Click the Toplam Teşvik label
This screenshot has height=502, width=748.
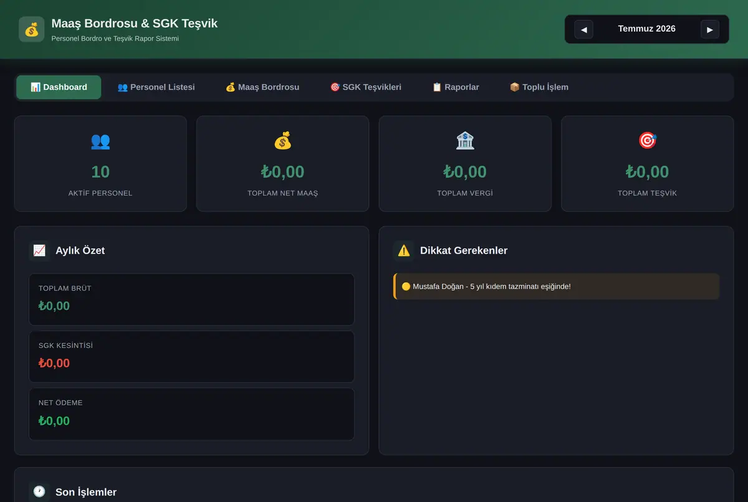(x=648, y=193)
